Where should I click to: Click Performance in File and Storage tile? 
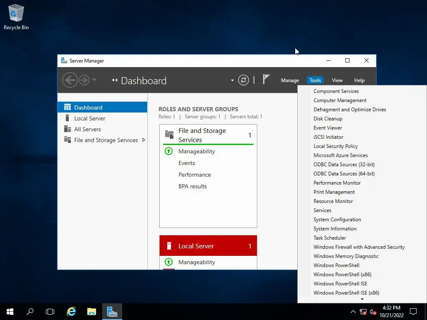pos(194,175)
